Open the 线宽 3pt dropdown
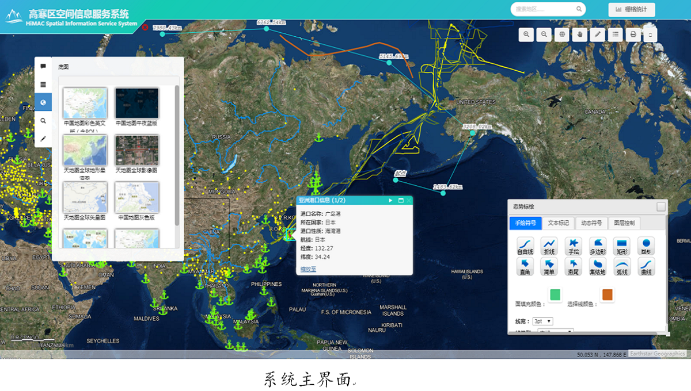Screen dimensions: 691x391 [542, 321]
